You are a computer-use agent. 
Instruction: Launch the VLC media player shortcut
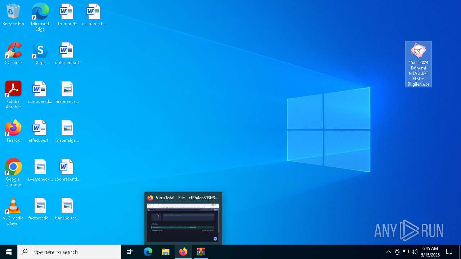click(13, 212)
